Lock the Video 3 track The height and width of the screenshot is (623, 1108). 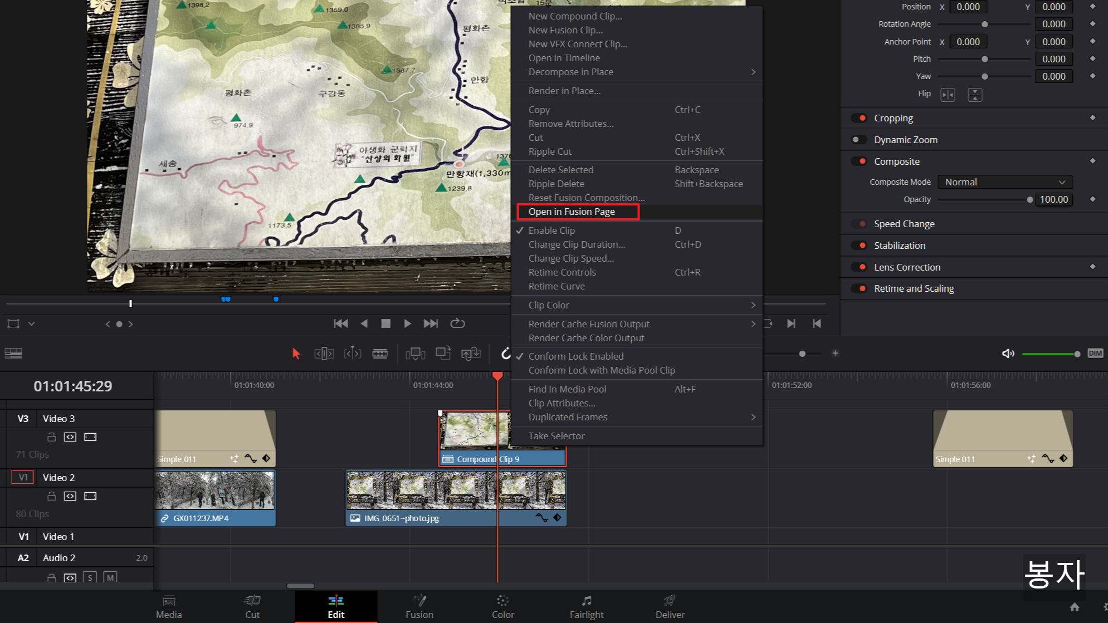51,437
